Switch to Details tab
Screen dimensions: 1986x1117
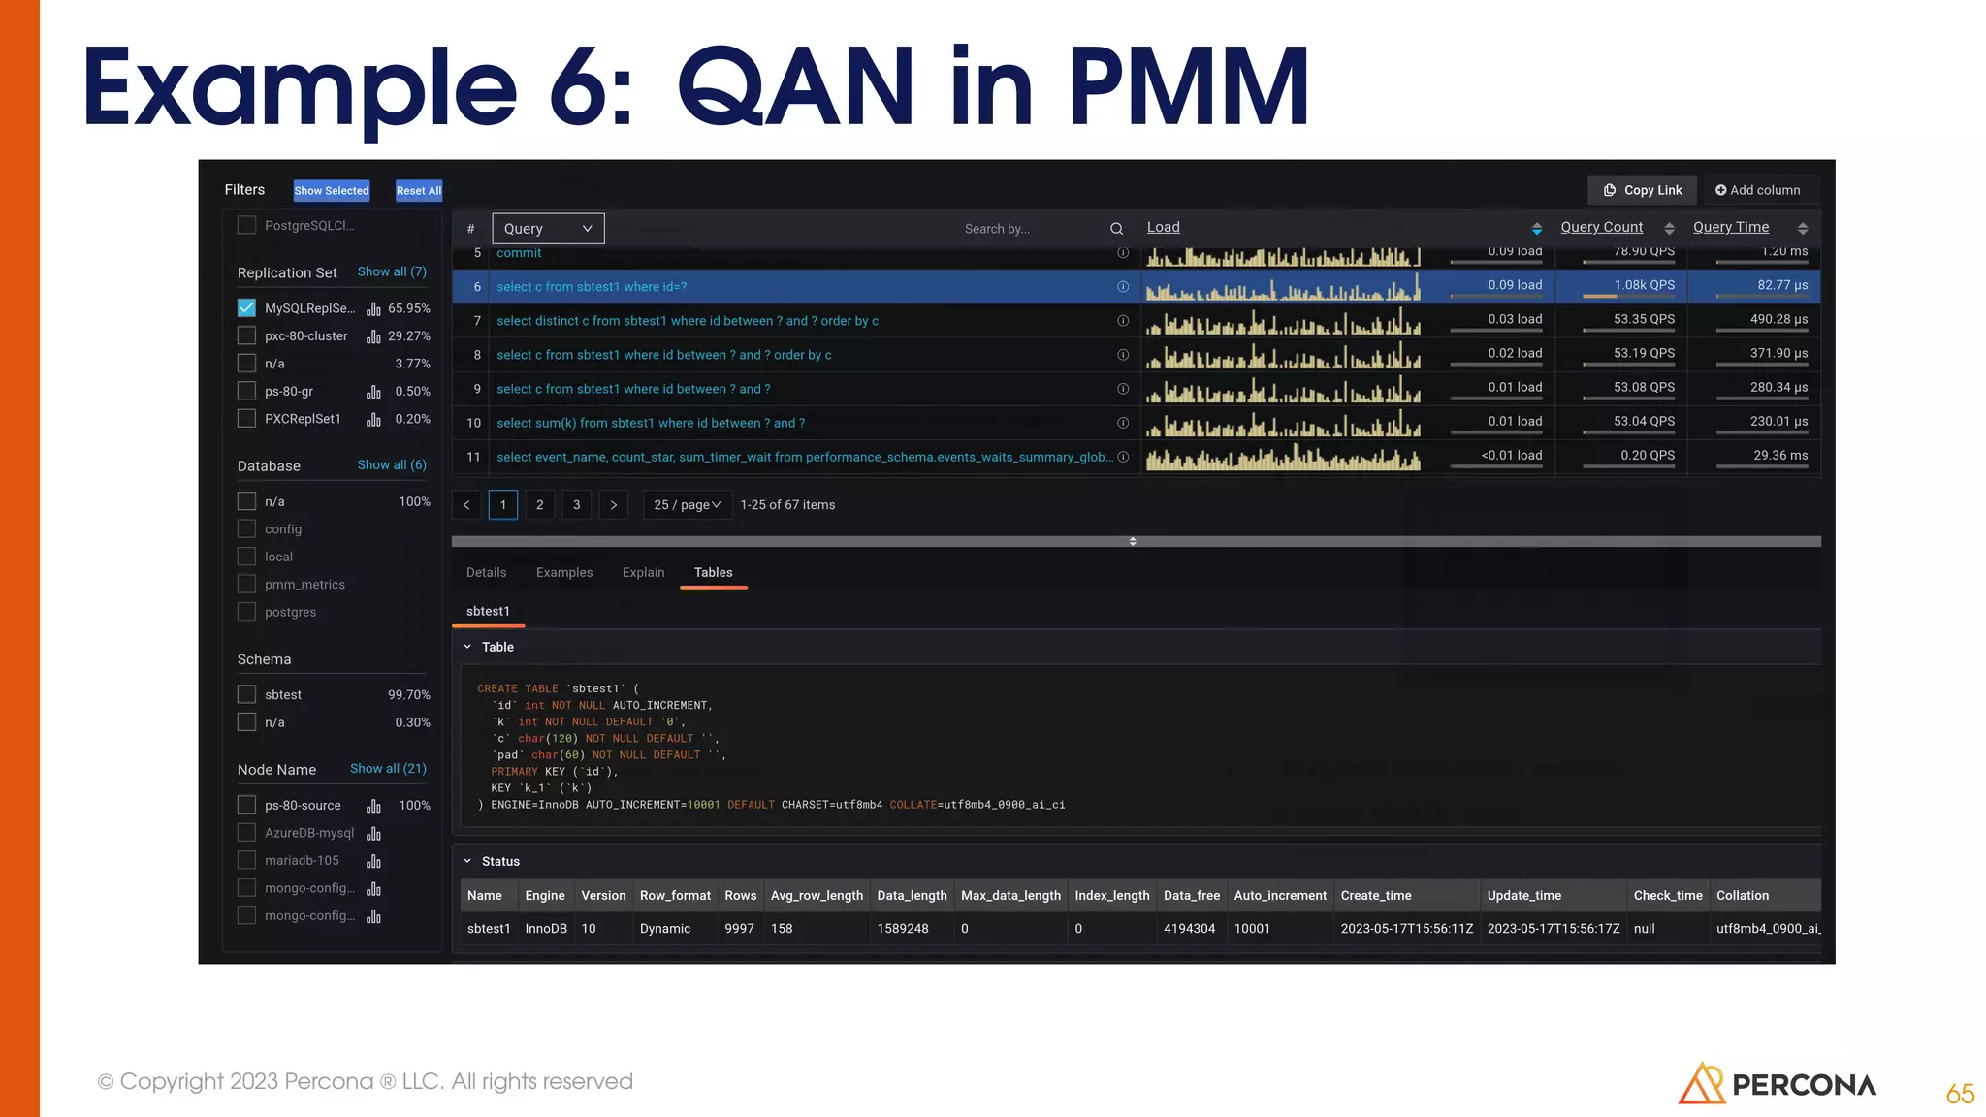click(x=486, y=573)
